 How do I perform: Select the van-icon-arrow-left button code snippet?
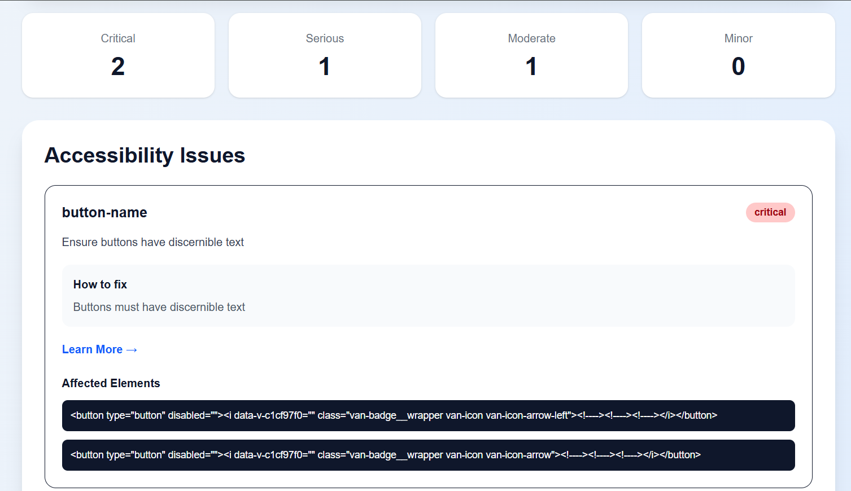428,415
